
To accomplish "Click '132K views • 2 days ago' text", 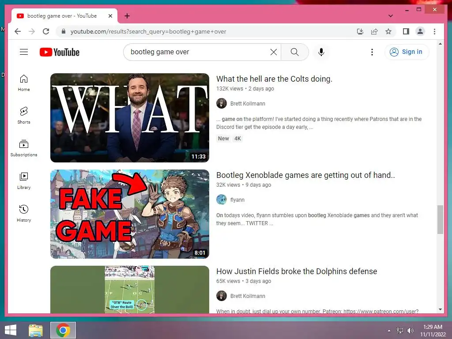I will [245, 88].
